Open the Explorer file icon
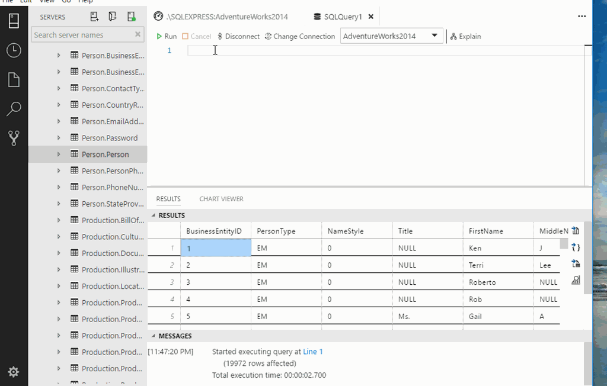 pos(14,80)
